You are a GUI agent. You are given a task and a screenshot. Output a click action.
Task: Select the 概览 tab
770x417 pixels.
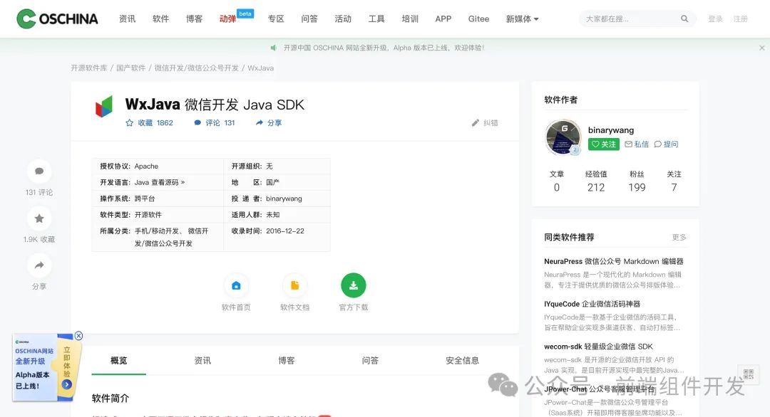point(119,360)
